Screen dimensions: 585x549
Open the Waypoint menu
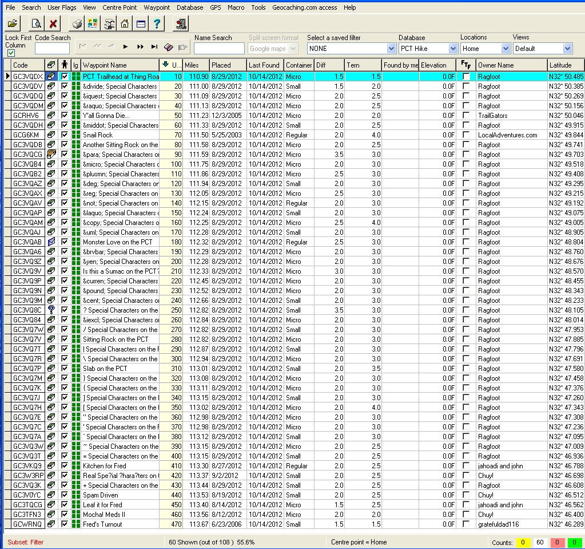[x=157, y=7]
